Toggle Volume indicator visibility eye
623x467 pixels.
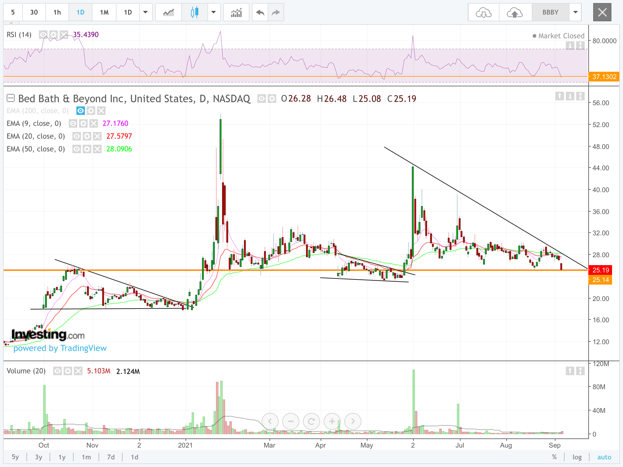click(x=57, y=371)
